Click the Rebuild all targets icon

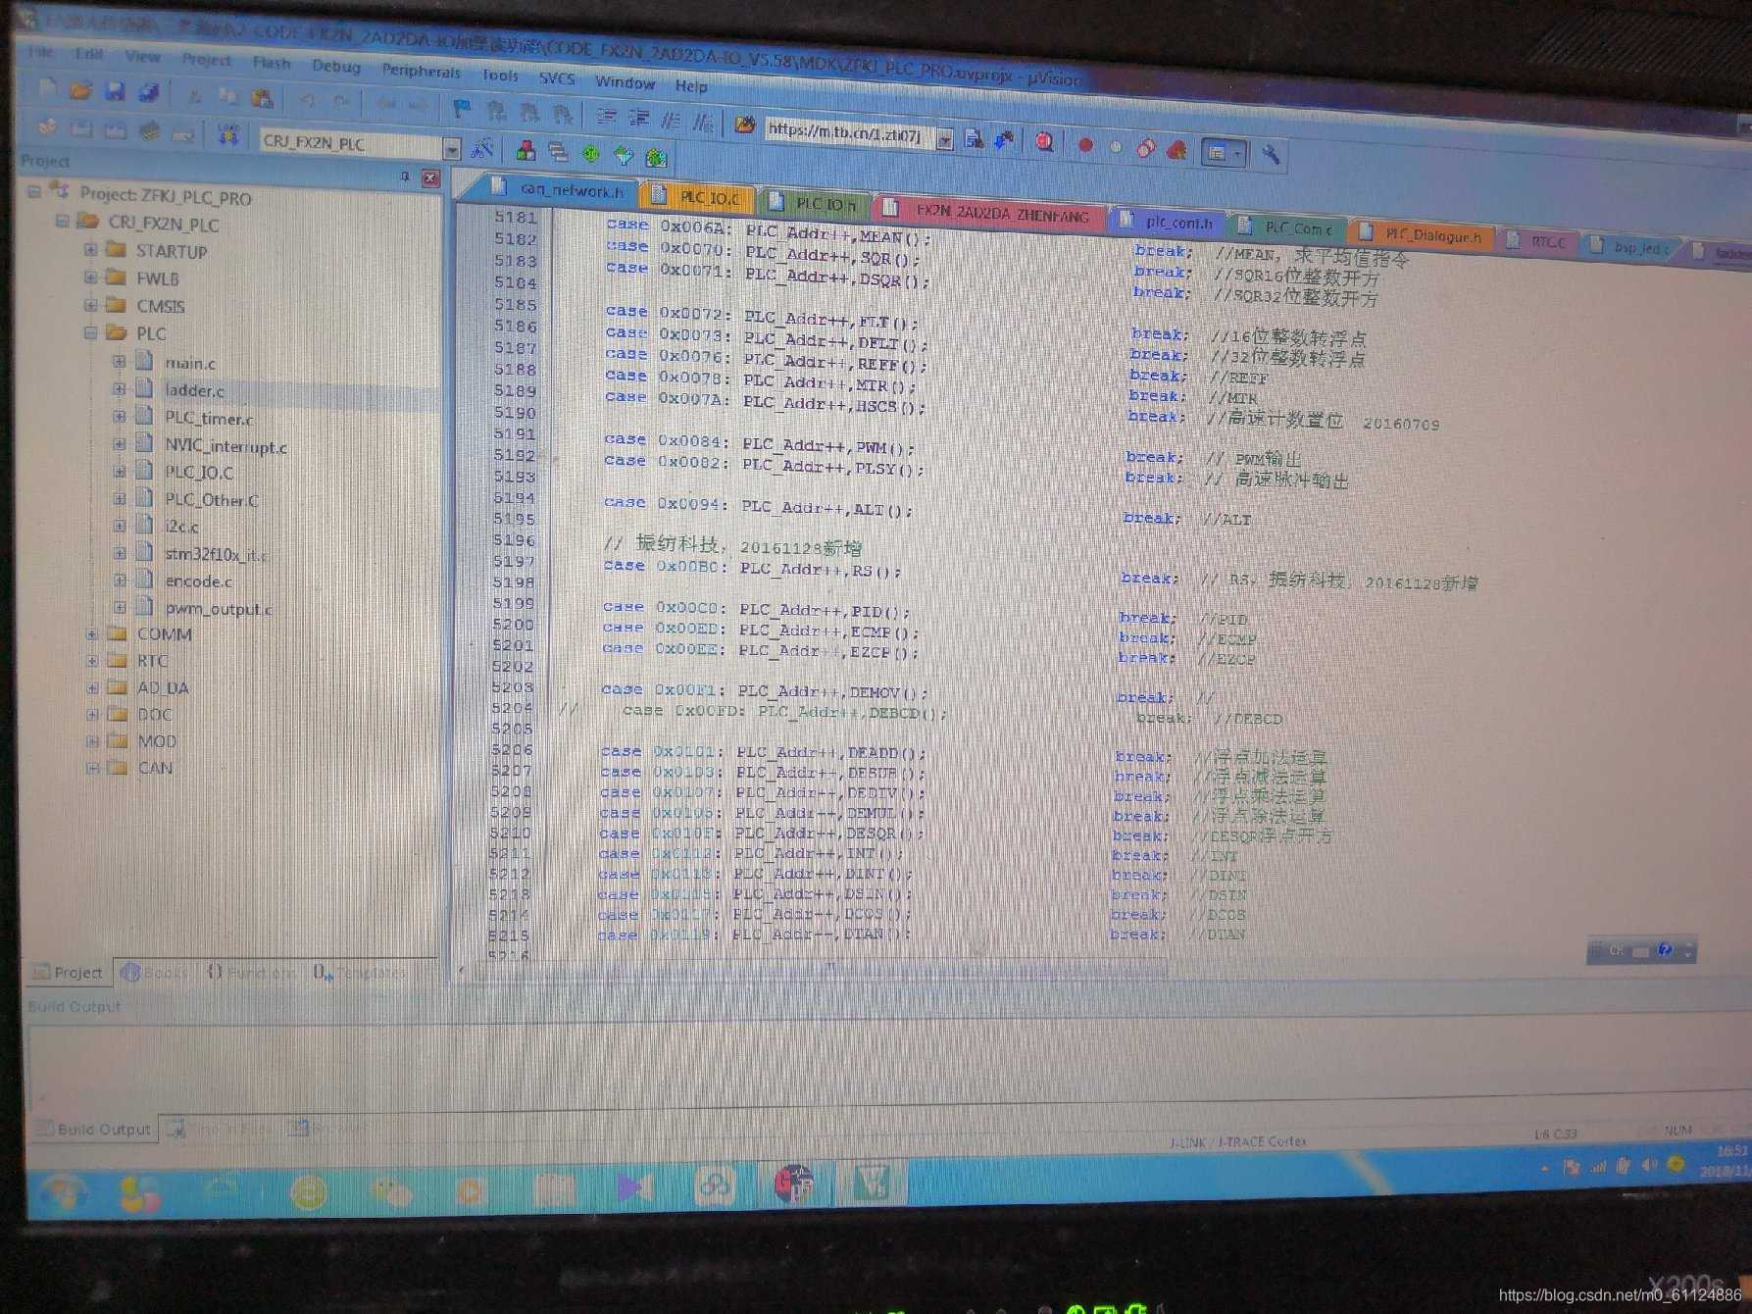116,129
